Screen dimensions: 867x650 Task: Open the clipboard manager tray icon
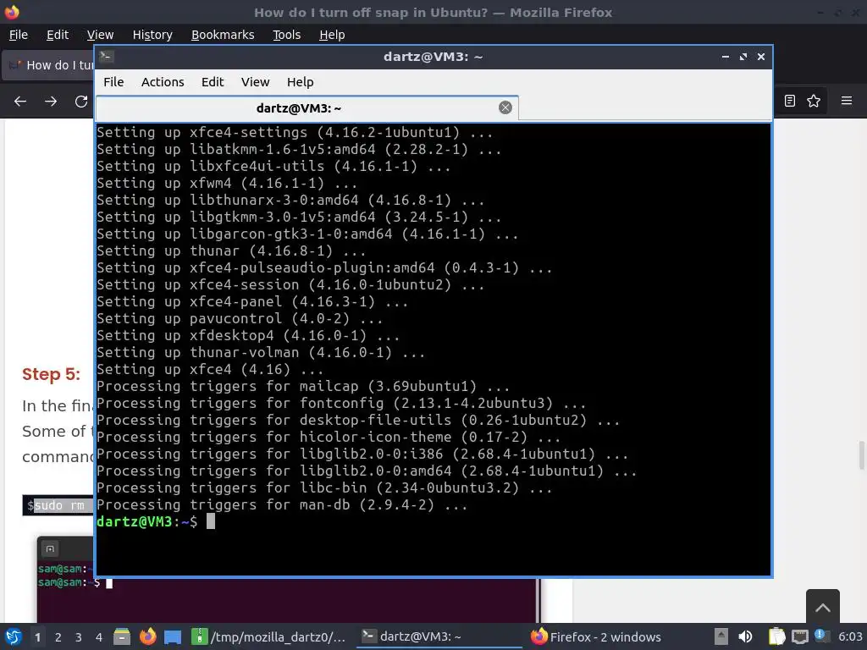tap(777, 636)
